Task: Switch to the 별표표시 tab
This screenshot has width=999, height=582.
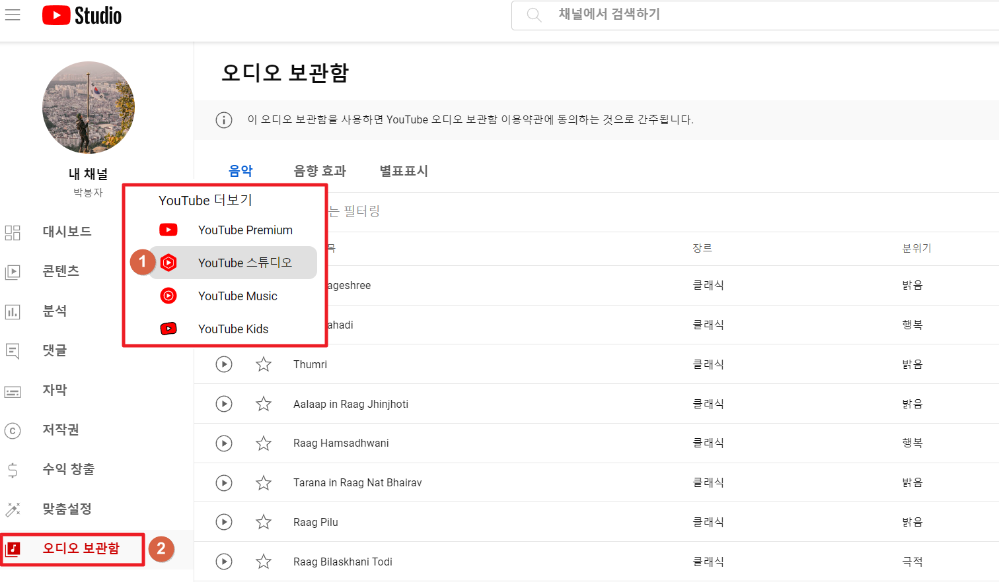Action: [404, 172]
